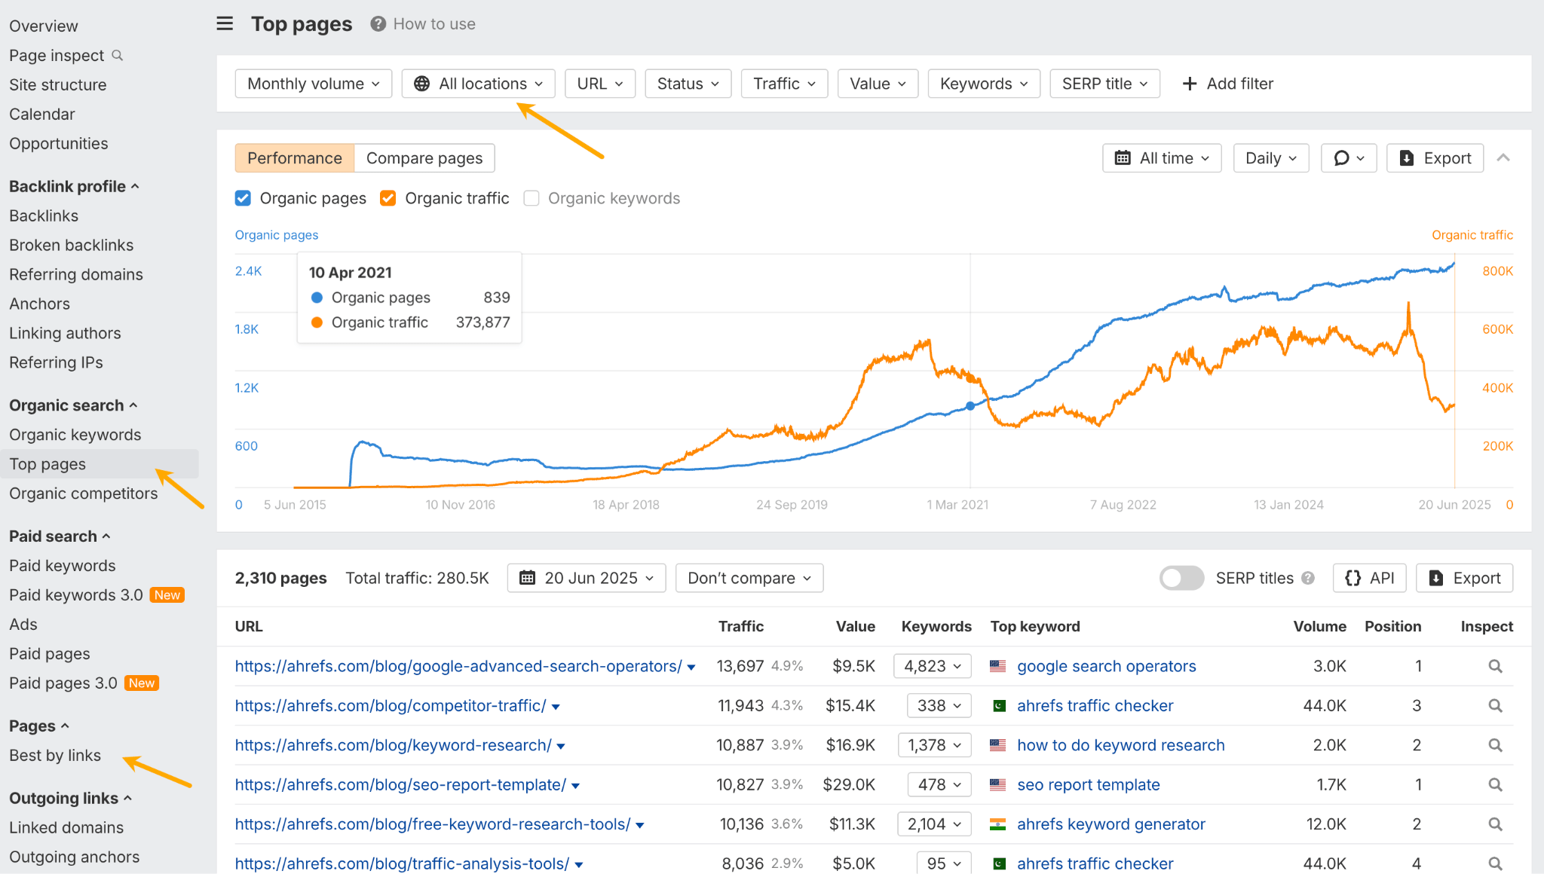Open the Don't compare dropdown
This screenshot has width=1544, height=874.
748,578
